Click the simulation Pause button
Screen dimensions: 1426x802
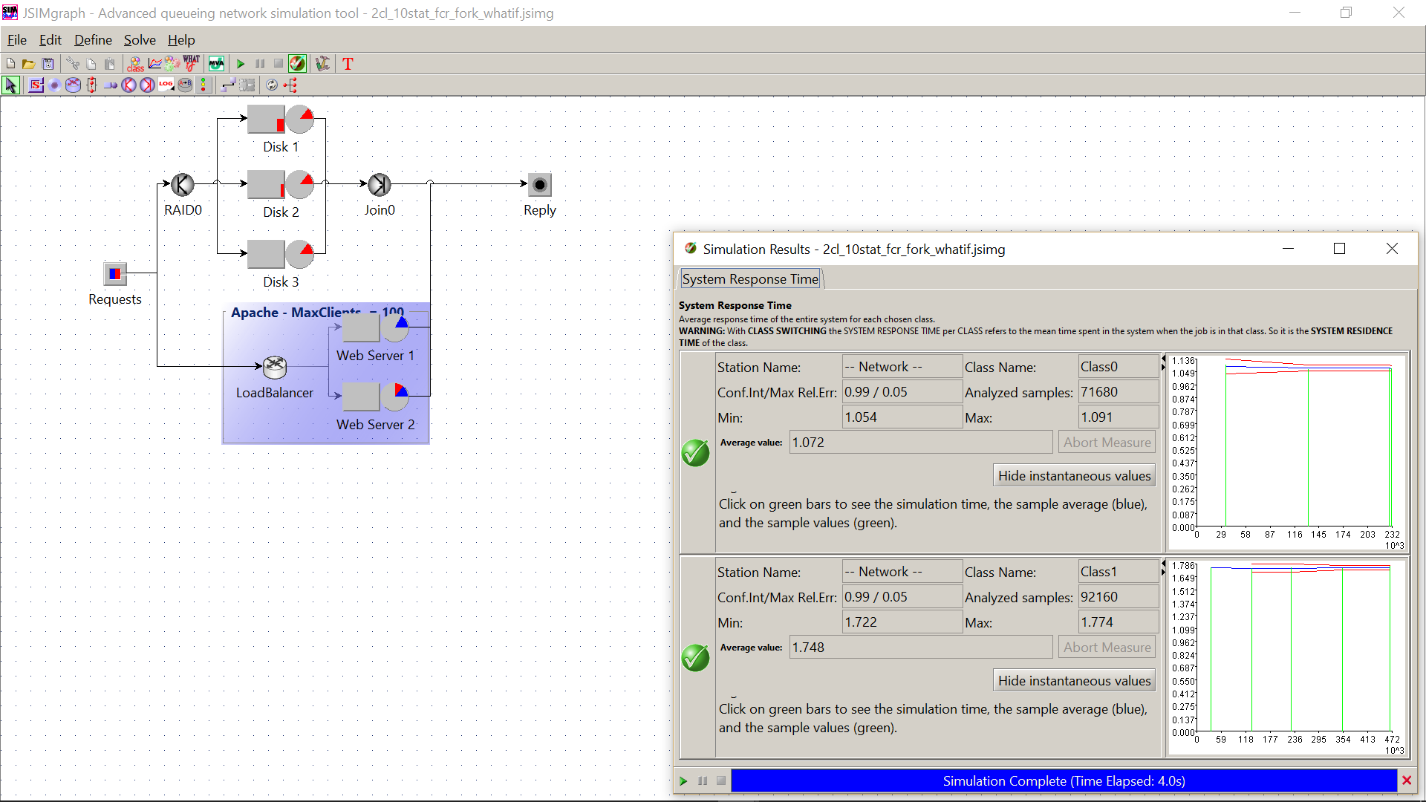tap(703, 780)
